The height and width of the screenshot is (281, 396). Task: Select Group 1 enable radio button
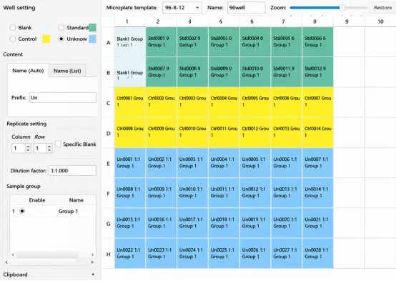(22, 211)
